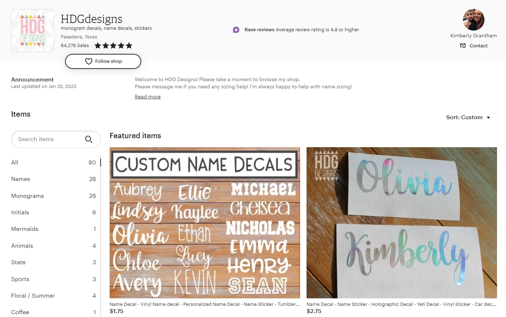Screen dimensions: 506x317
Task: Open the Custom Name Decals listing image
Action: [x=205, y=223]
